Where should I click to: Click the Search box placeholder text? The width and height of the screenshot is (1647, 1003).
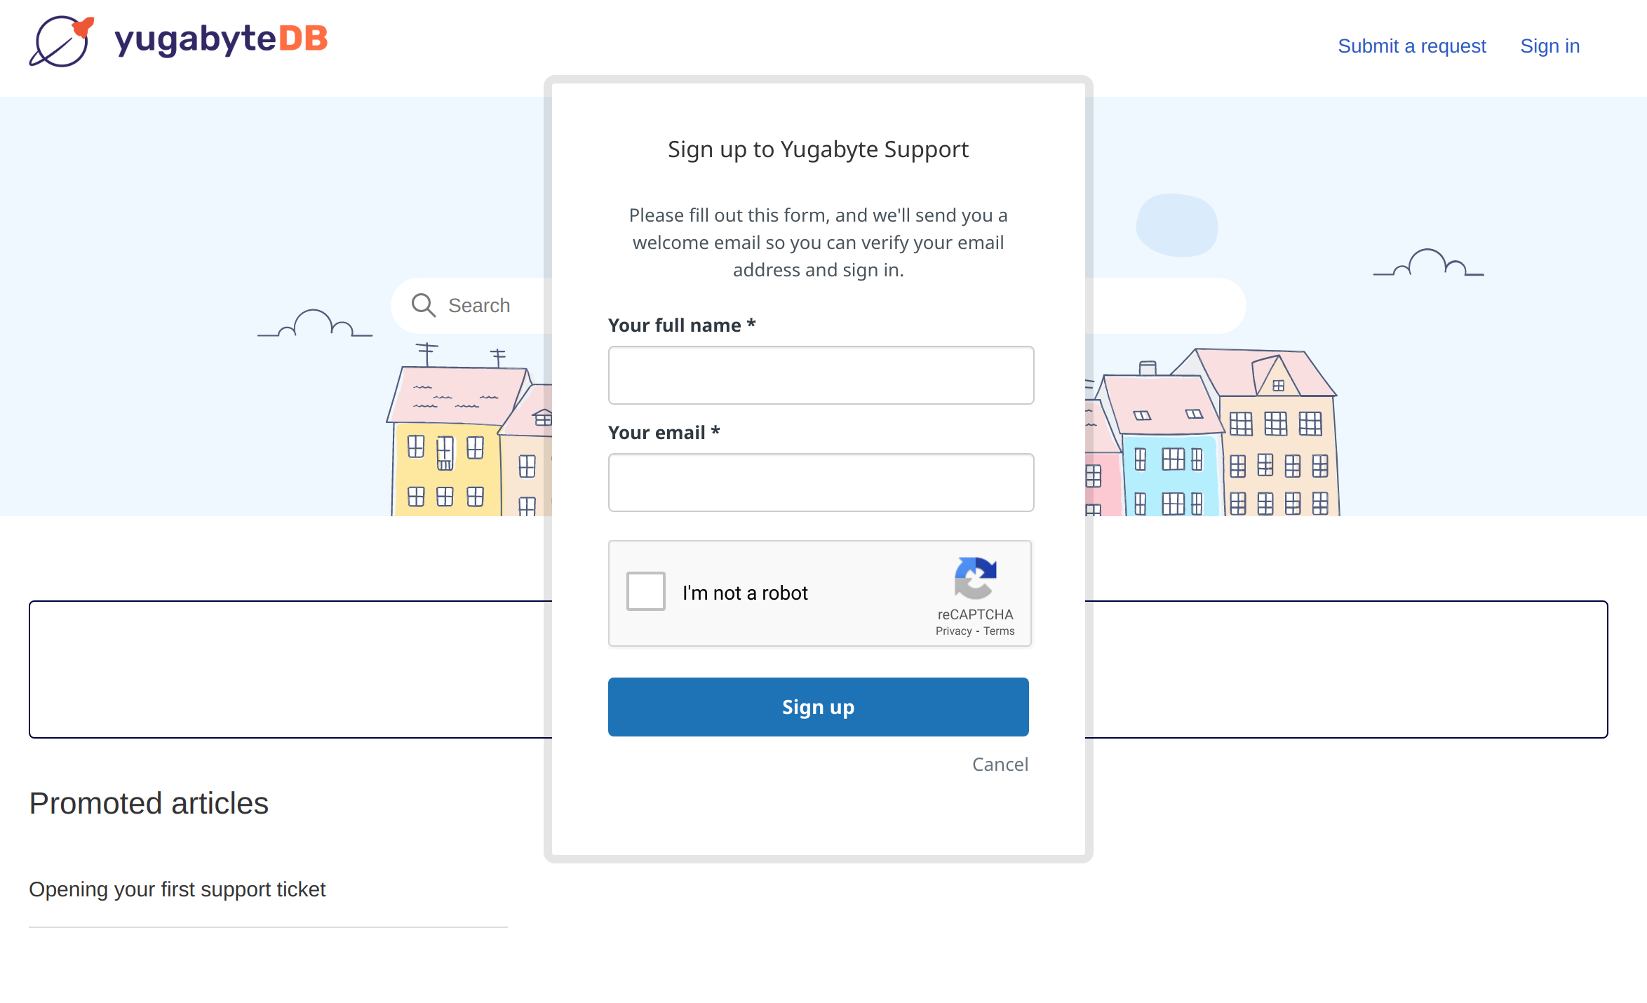point(479,306)
